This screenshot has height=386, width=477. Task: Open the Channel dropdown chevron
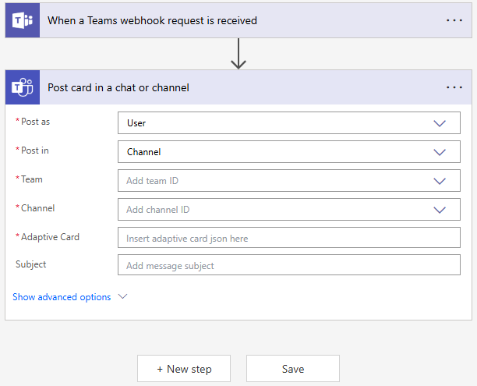point(440,210)
